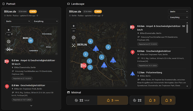Open the Everything filter dropdown in Landscape panel

pyautogui.click(x=178, y=17)
